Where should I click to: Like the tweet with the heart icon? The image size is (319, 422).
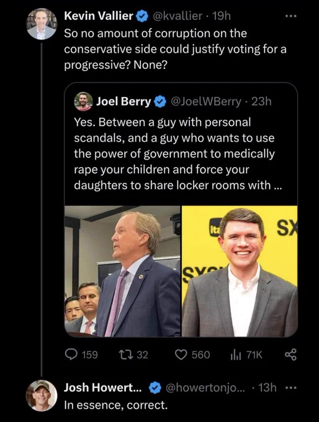point(181,354)
